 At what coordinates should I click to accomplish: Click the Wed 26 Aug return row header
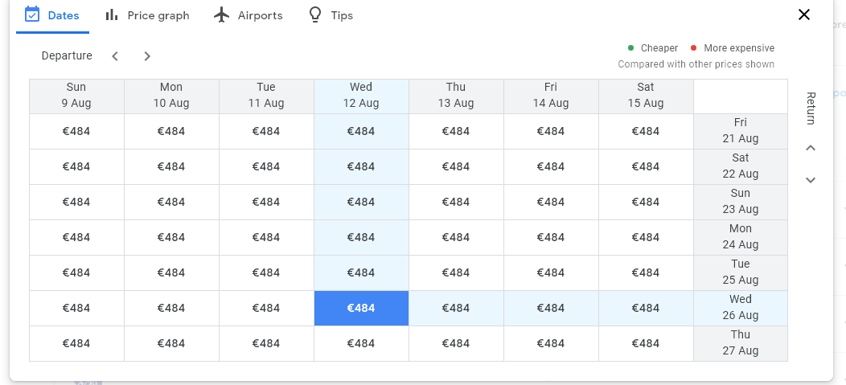click(x=741, y=308)
